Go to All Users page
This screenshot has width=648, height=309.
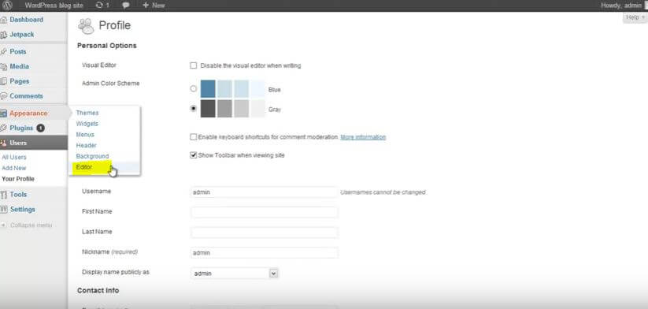[x=14, y=157]
